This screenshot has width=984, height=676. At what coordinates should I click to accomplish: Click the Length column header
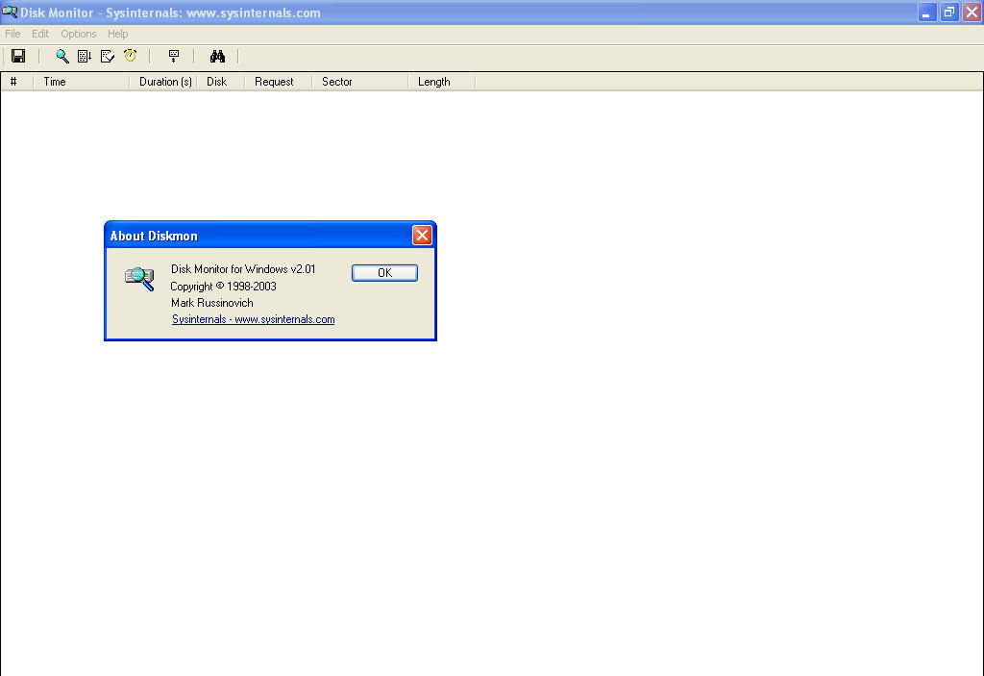pos(442,82)
